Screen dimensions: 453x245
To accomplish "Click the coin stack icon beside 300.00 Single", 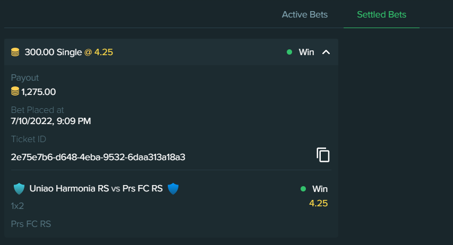I will pyautogui.click(x=15, y=52).
